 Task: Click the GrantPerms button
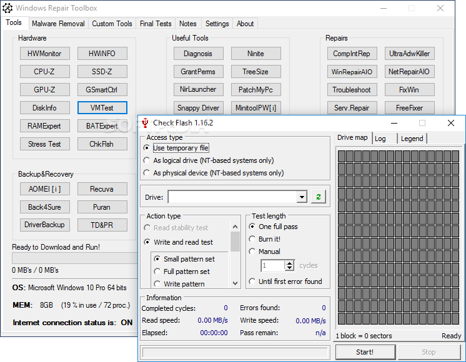[199, 72]
